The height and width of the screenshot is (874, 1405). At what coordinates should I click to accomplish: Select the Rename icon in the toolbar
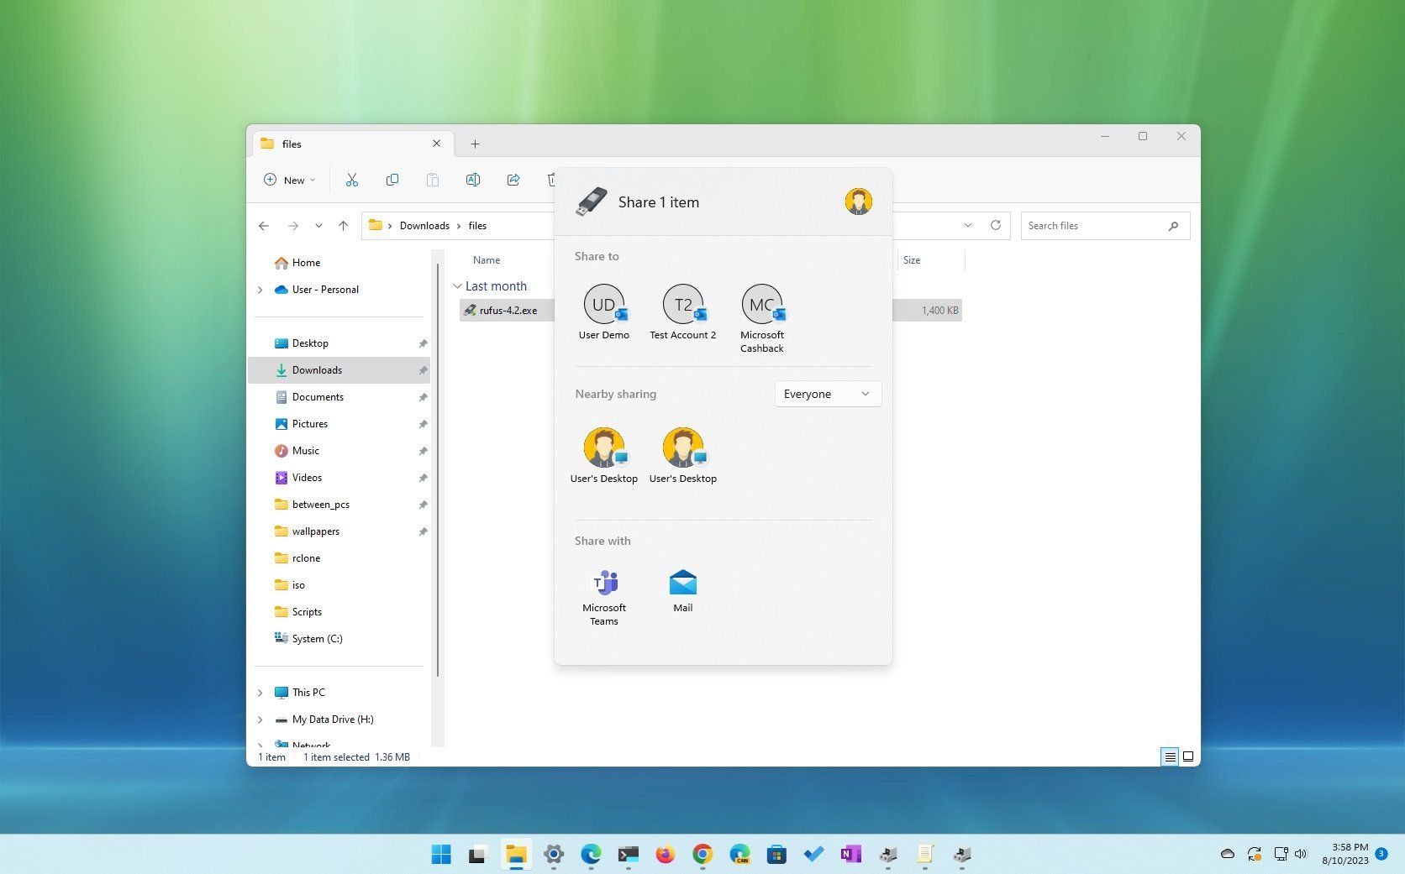pyautogui.click(x=473, y=180)
